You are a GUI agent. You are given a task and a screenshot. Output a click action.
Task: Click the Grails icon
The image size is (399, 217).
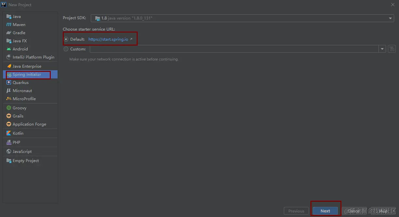9,116
